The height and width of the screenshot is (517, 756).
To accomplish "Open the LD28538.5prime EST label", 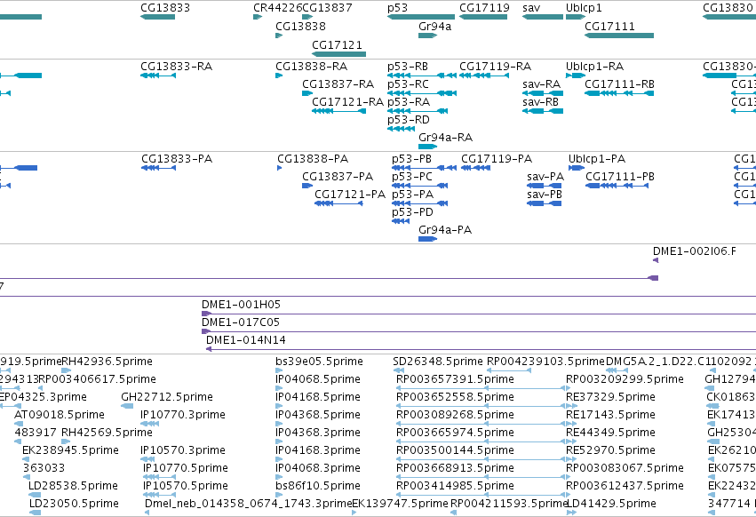I will 73,487.
